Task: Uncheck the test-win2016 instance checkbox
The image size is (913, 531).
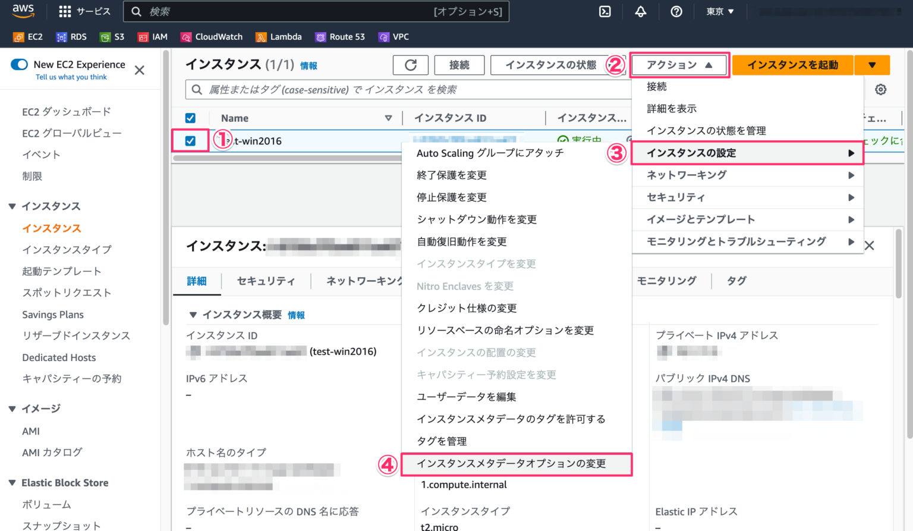Action: pos(190,141)
